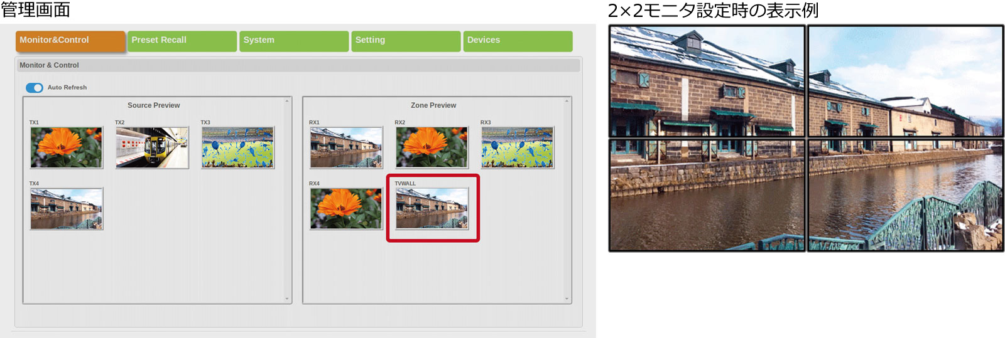Click the RX1 zone preview thumbnail
1005x338 pixels.
tap(346, 147)
